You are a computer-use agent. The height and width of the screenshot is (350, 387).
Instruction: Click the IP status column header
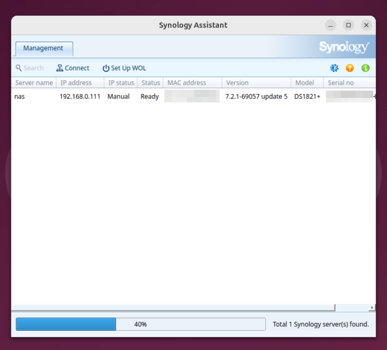tap(121, 83)
